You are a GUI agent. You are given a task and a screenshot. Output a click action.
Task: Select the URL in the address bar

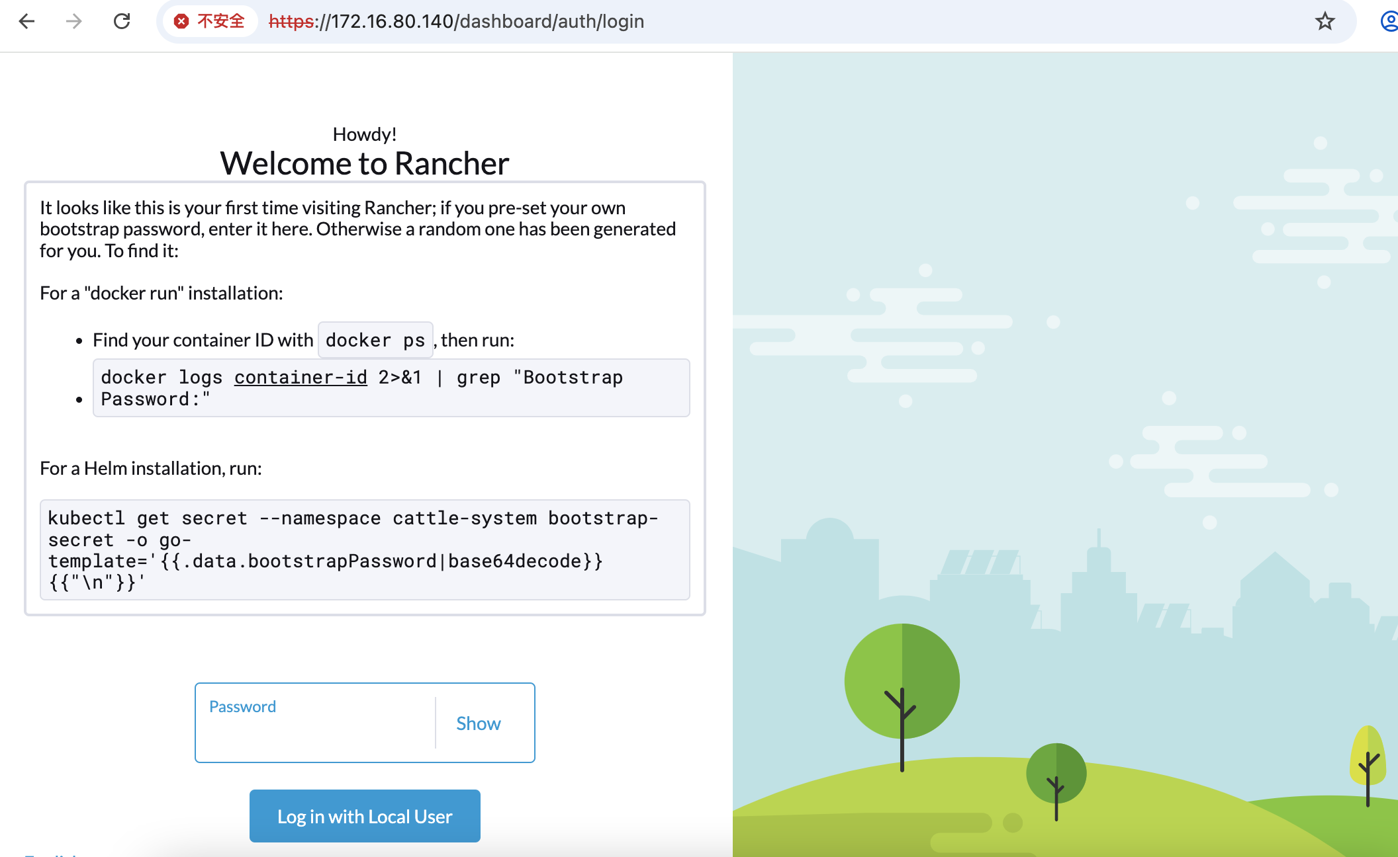click(x=457, y=21)
